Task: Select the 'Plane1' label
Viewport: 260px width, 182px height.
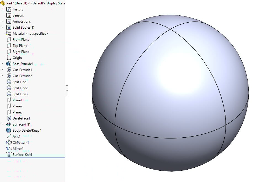Action: [x=17, y=100]
